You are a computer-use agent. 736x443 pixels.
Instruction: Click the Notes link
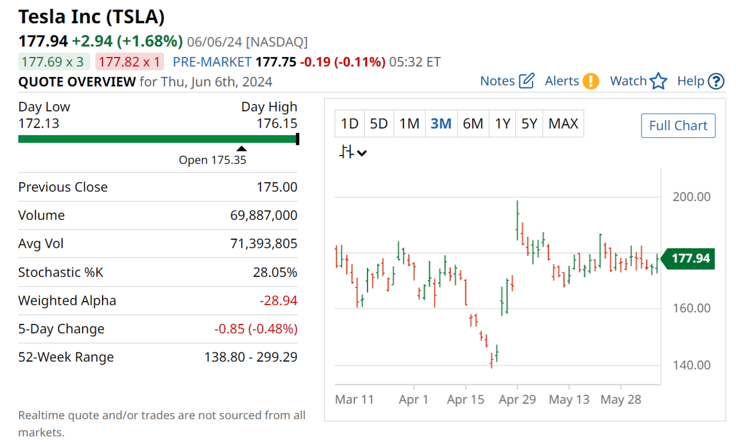(497, 81)
